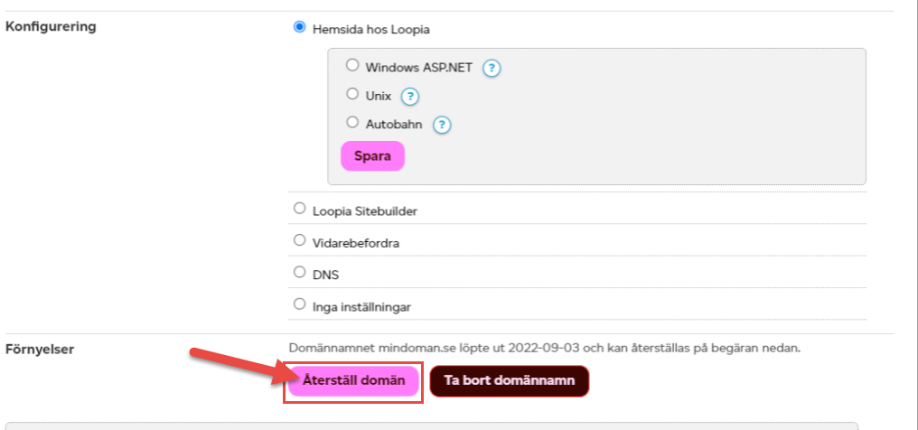Click the pink Spara button

[x=372, y=156]
